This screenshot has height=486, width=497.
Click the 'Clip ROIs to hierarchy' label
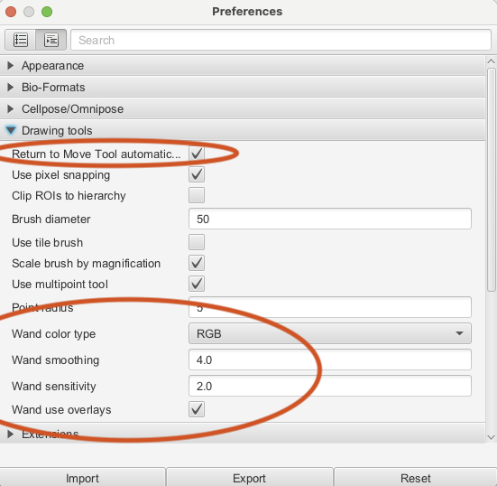tap(69, 195)
